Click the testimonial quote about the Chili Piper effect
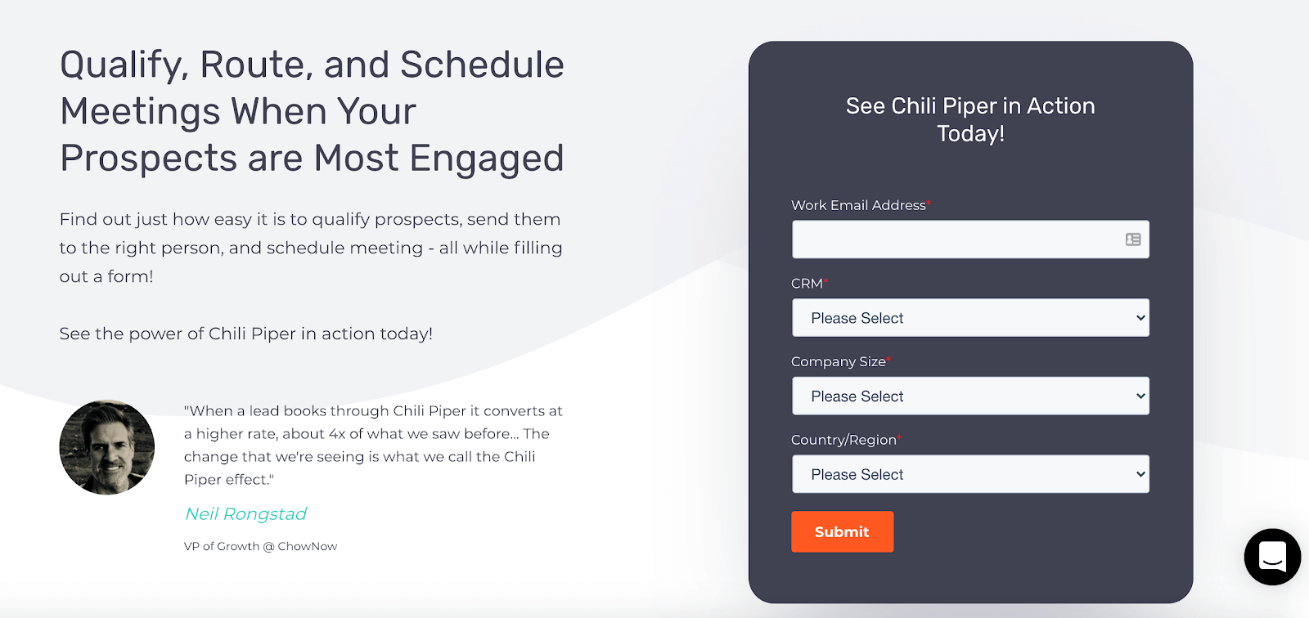The width and height of the screenshot is (1309, 618). [373, 445]
